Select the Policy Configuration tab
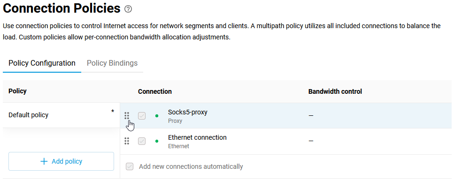The image size is (454, 181). [42, 63]
